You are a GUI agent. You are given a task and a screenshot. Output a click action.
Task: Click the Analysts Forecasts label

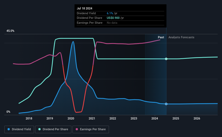(181, 37)
